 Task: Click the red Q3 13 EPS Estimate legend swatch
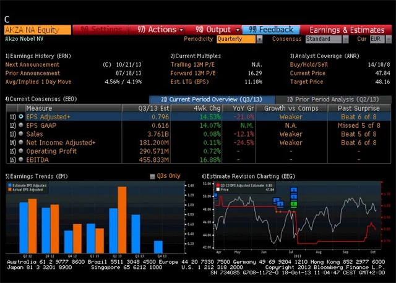pos(218,185)
